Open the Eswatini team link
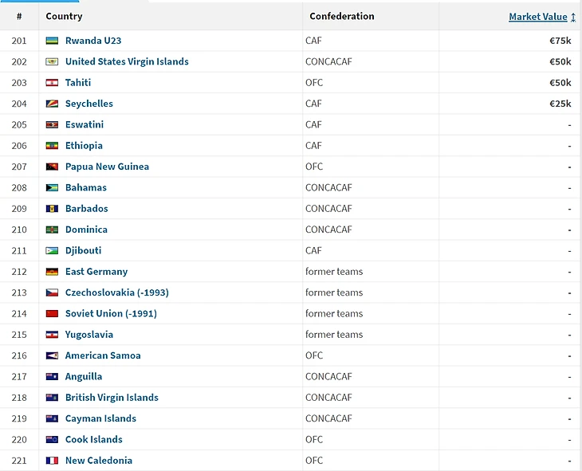This screenshot has width=582, height=471. coord(85,124)
